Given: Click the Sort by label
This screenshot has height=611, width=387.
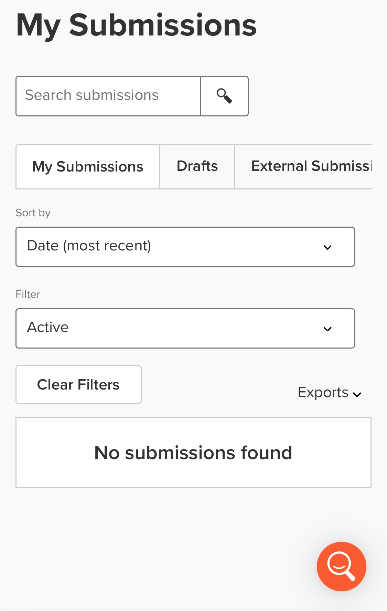Looking at the screenshot, I should coord(33,213).
